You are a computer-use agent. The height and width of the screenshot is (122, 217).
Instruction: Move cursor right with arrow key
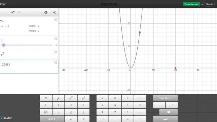pyautogui.click(x=172, y=105)
